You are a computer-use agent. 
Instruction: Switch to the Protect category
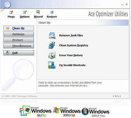pyautogui.click(x=19, y=40)
